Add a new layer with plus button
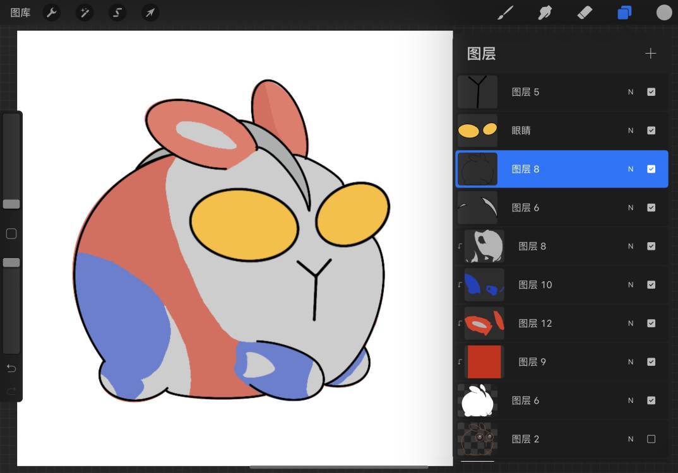Viewport: 678px width, 473px height. click(x=650, y=54)
